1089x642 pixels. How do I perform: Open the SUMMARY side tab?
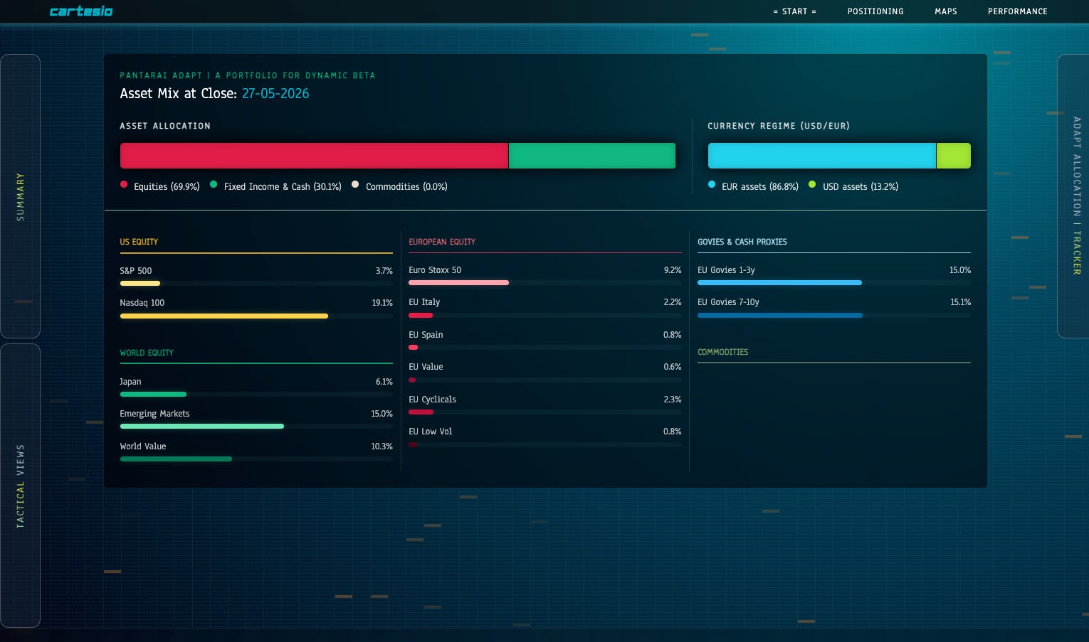(x=20, y=196)
